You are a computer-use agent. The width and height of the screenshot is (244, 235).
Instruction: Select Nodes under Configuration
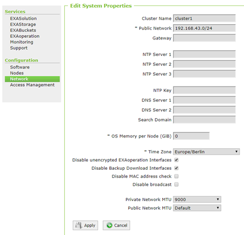17,73
